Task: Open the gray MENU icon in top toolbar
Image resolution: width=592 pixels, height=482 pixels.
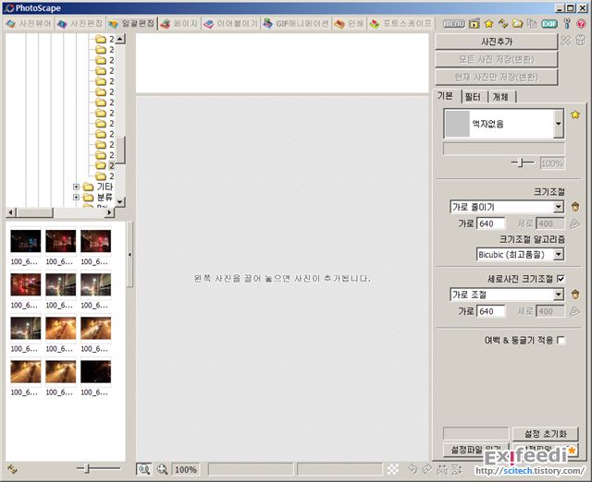Action: [x=453, y=24]
